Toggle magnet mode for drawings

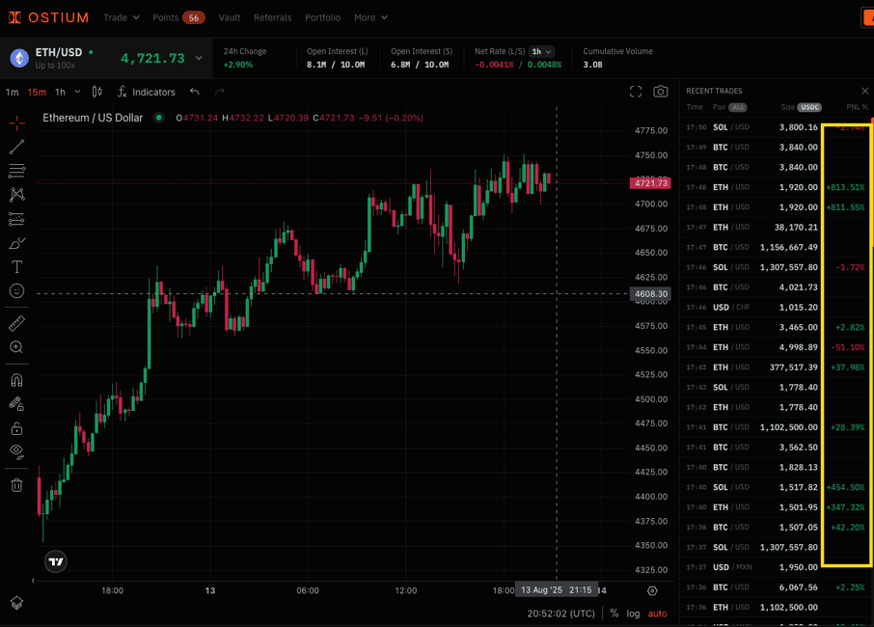tap(16, 380)
